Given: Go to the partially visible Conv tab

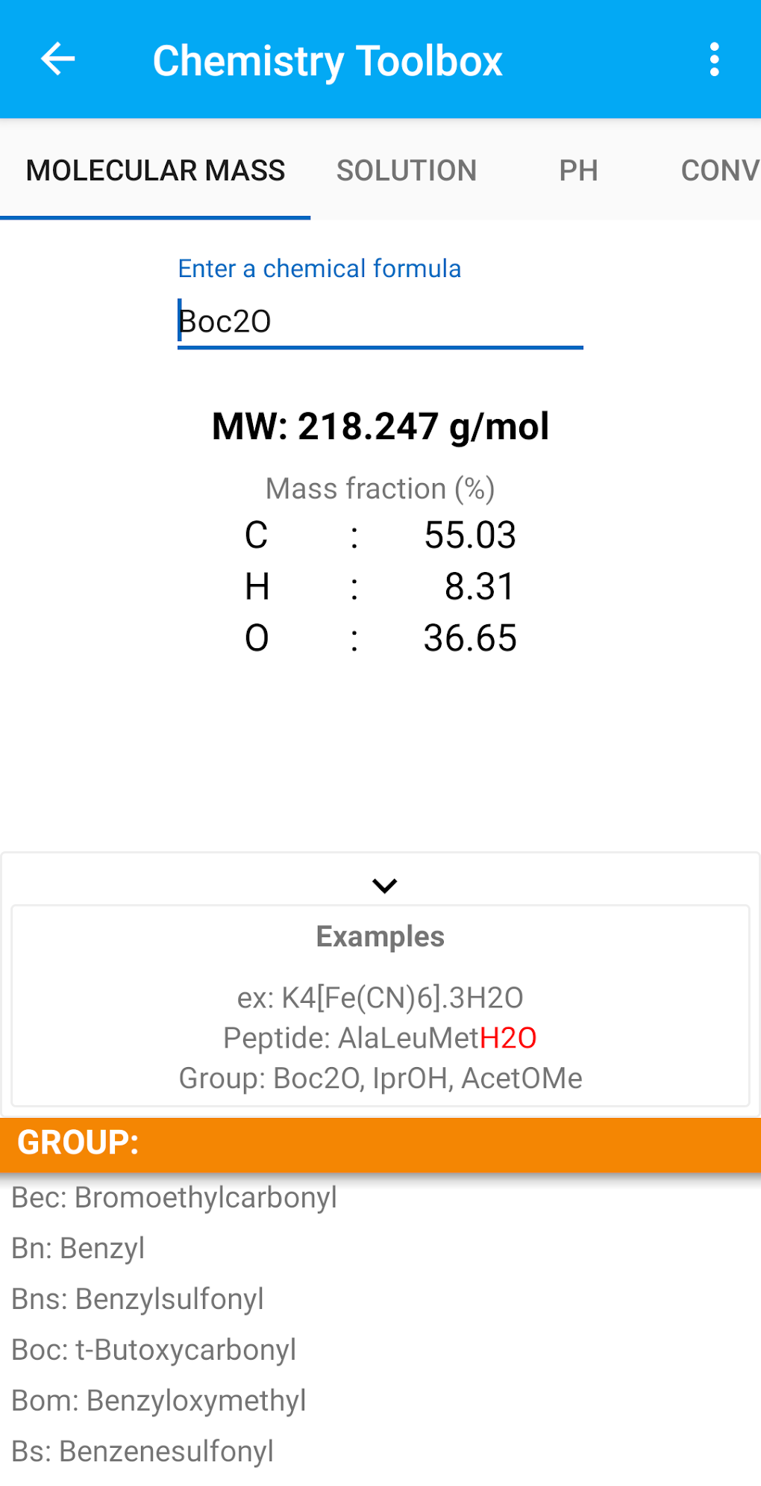Looking at the screenshot, I should [x=718, y=170].
